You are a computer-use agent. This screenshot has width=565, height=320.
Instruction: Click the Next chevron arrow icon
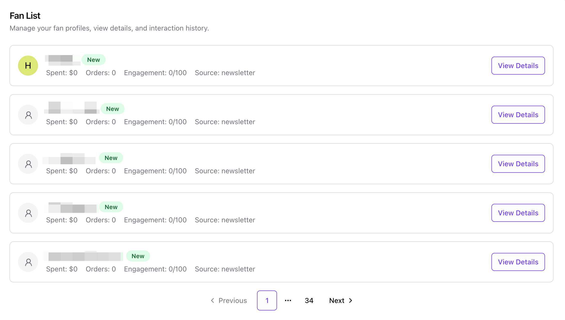351,300
